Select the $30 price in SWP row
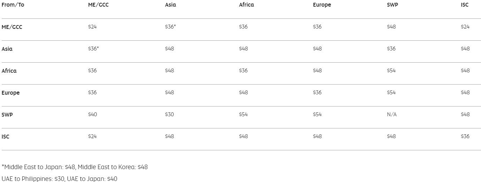481x182 pixels. click(x=169, y=114)
